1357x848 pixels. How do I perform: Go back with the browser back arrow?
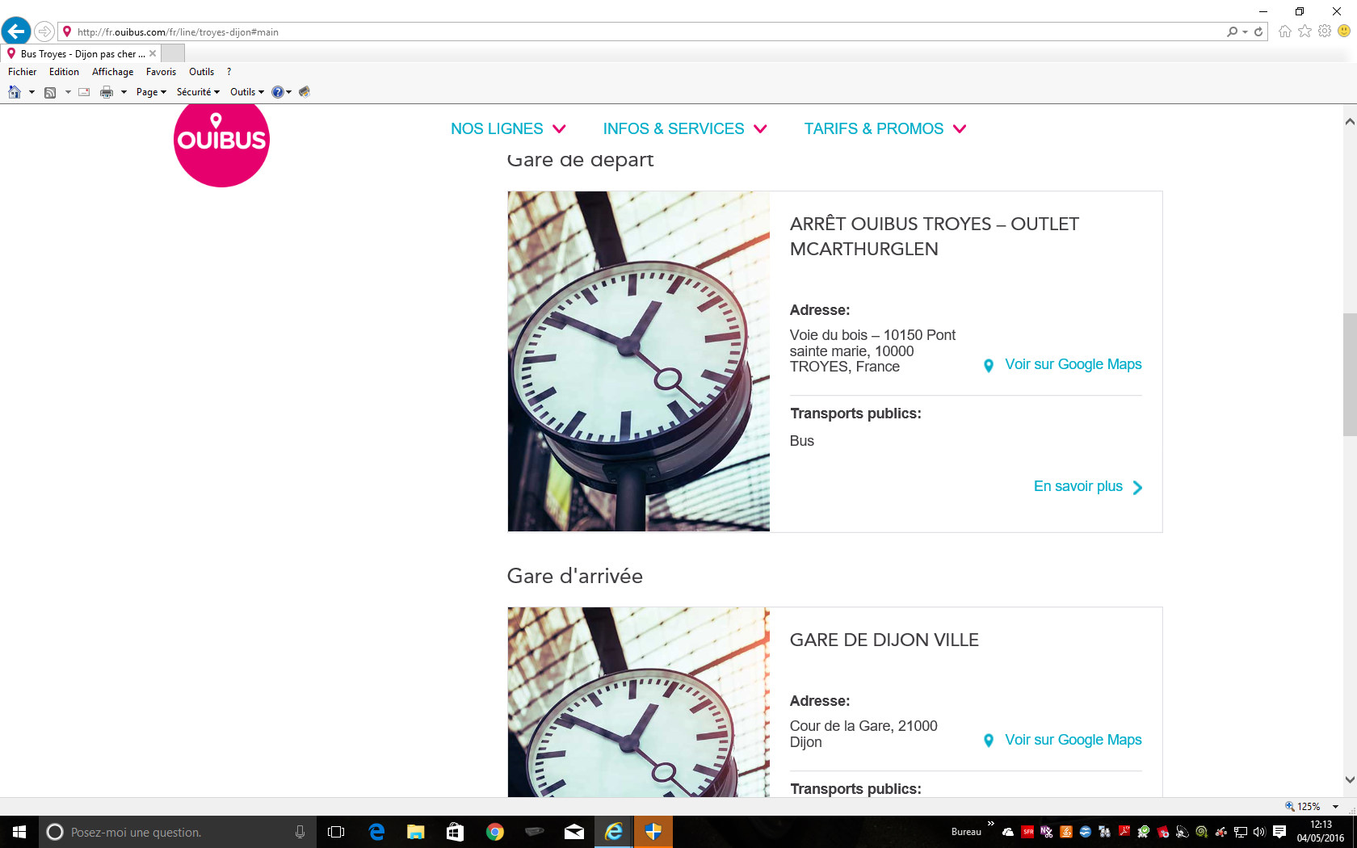(16, 31)
